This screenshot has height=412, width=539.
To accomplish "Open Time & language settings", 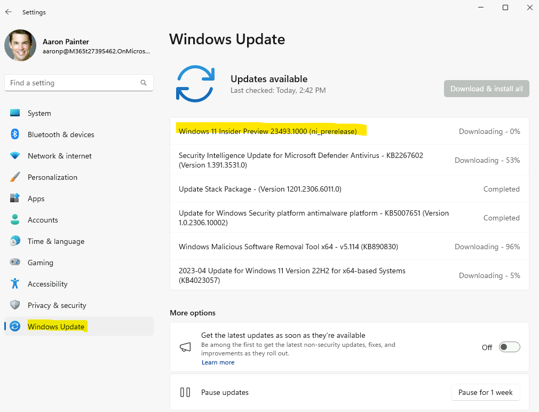I will (79, 241).
